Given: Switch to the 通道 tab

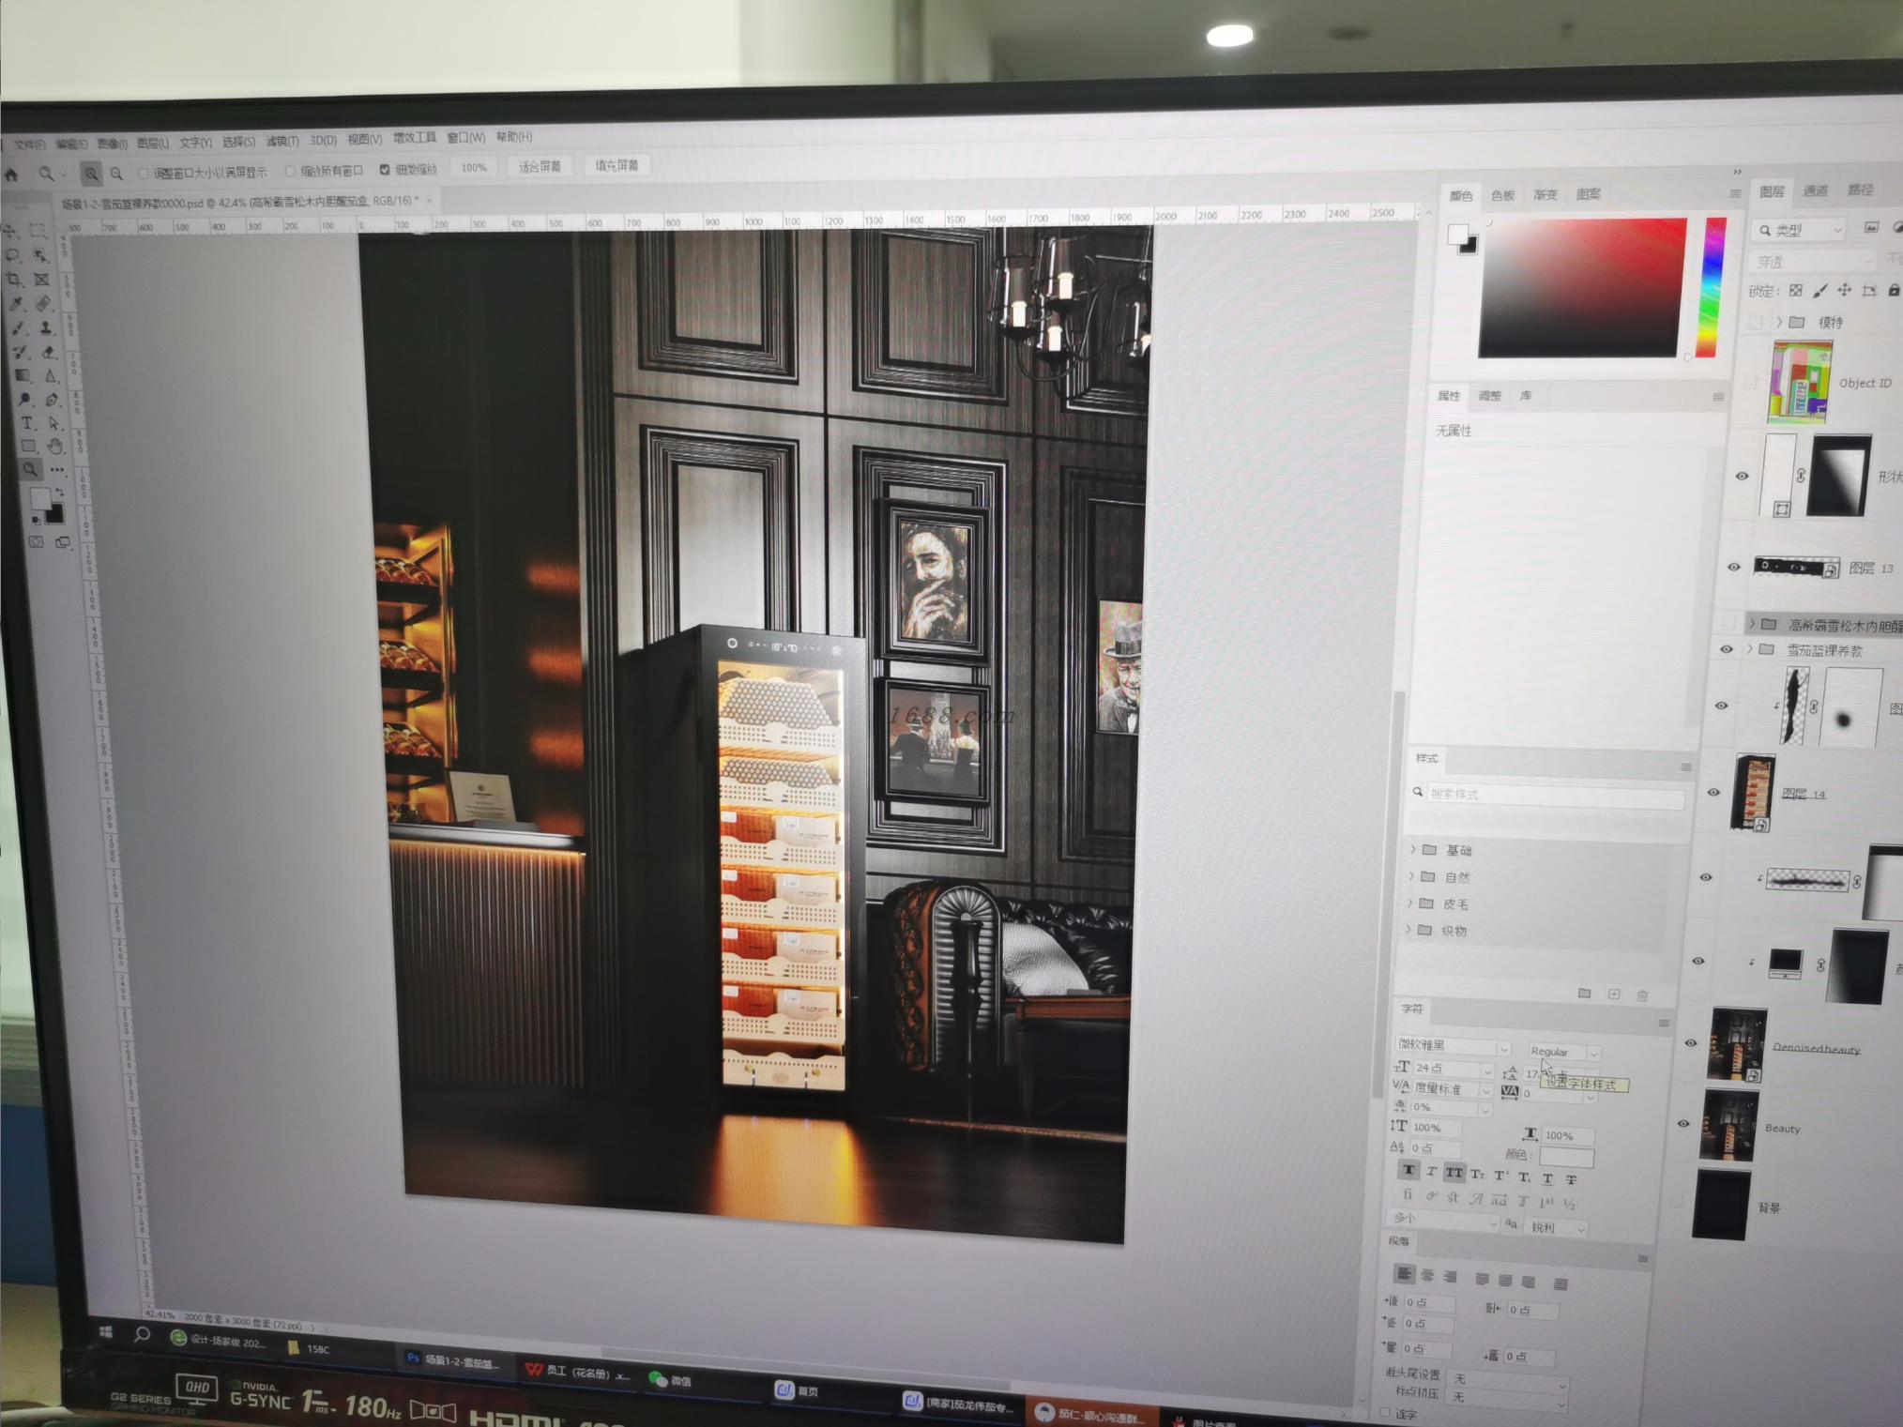Looking at the screenshot, I should pyautogui.click(x=1816, y=190).
